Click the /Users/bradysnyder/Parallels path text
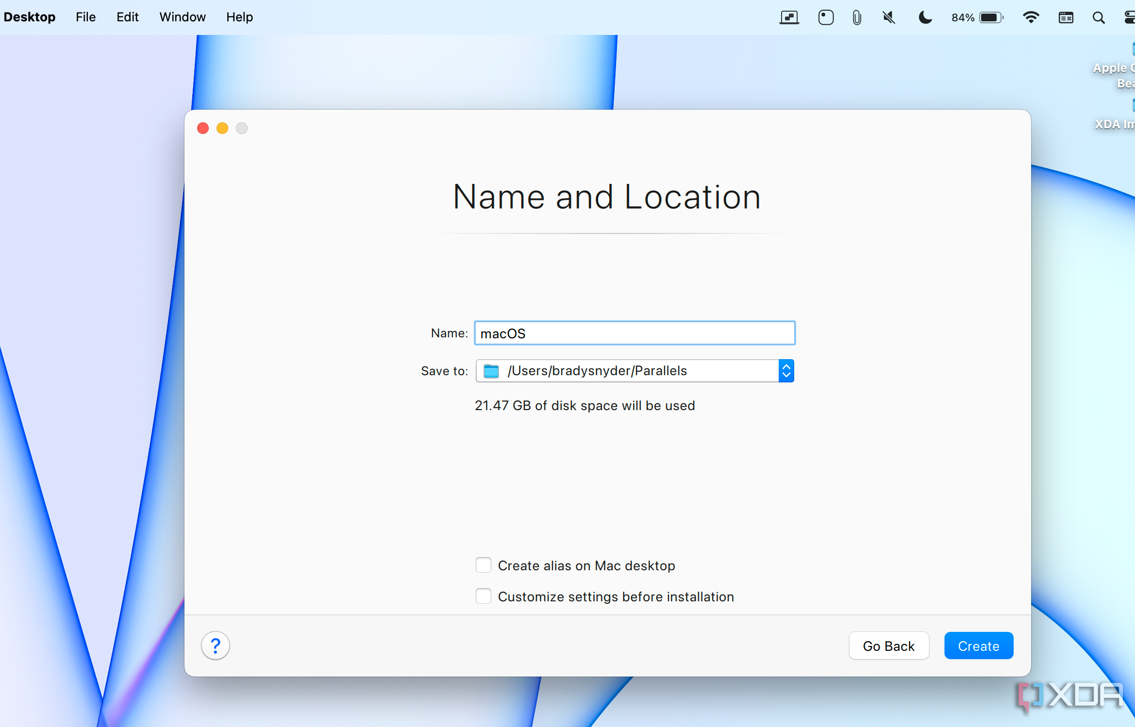The image size is (1135, 727). tap(597, 371)
